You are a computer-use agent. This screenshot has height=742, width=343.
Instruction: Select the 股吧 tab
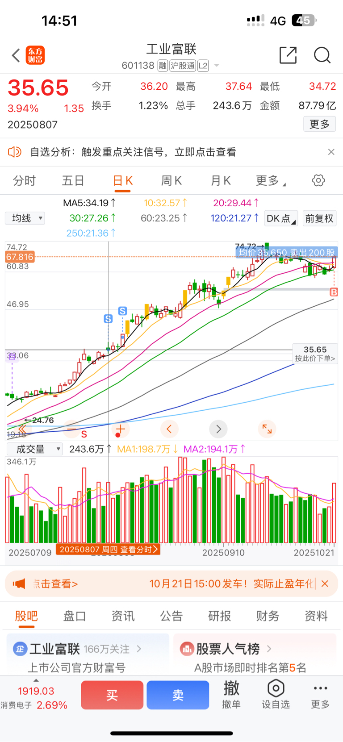pyautogui.click(x=26, y=617)
